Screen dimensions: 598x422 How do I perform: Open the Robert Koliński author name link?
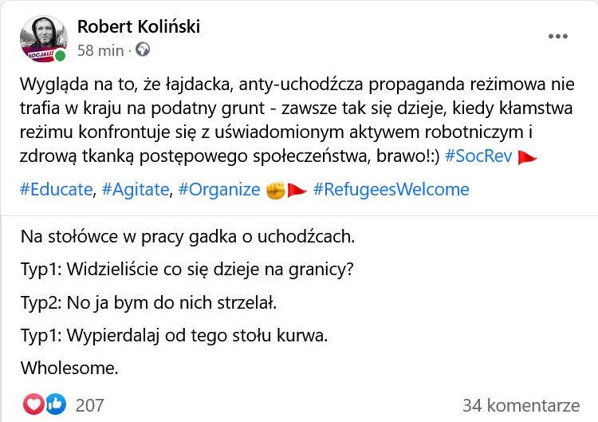click(139, 26)
